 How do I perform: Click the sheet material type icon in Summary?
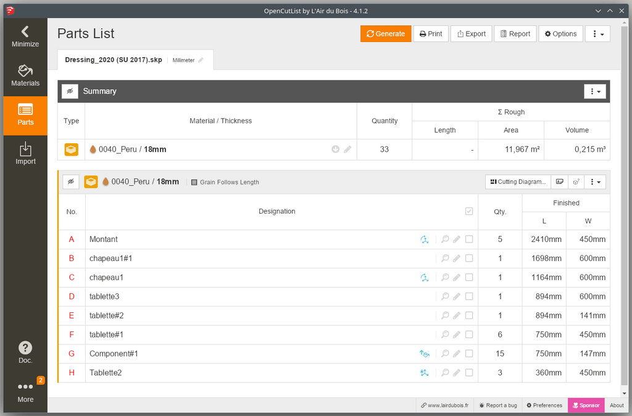coord(72,149)
